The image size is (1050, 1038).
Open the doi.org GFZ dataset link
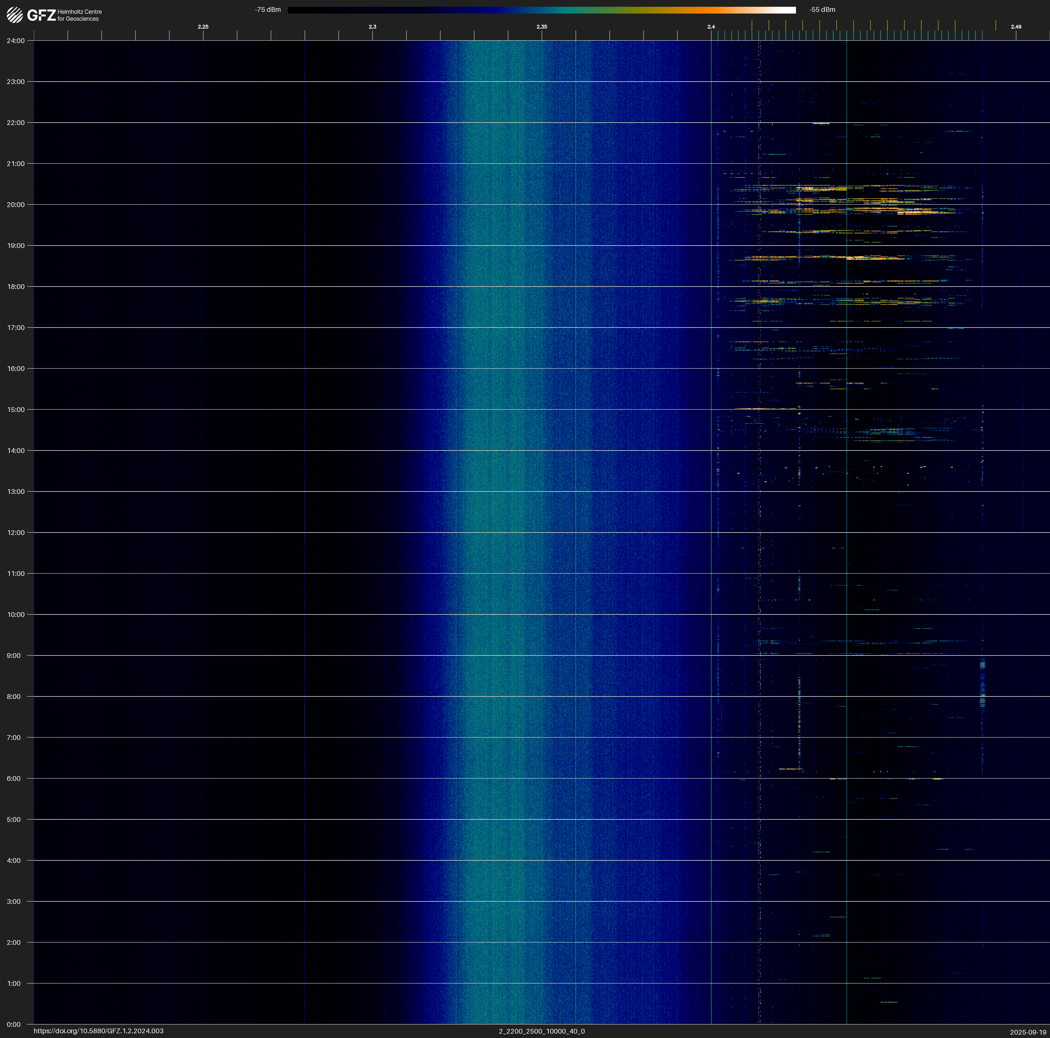pyautogui.click(x=98, y=1031)
